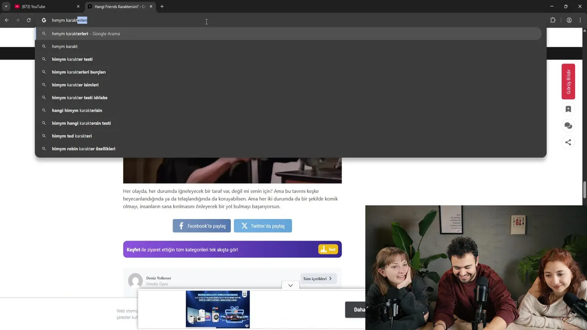Go back to the previous page

click(x=7, y=20)
